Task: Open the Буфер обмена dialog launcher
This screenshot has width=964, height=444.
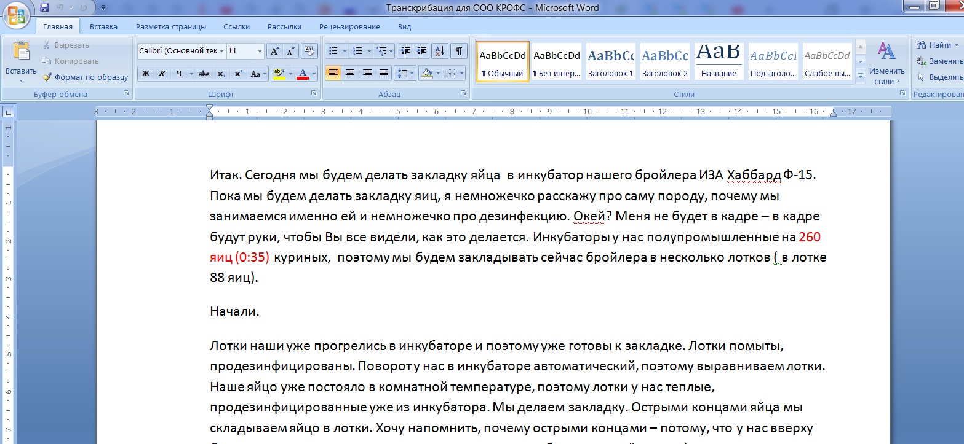Action: pos(126,93)
